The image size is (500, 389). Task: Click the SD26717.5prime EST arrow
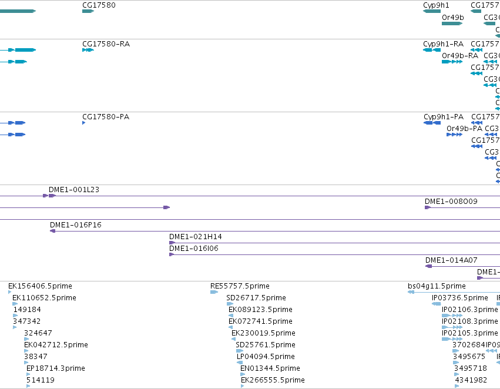point(230,304)
